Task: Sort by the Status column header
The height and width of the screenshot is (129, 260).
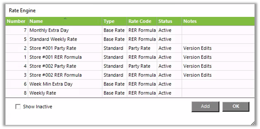Action: click(165, 21)
